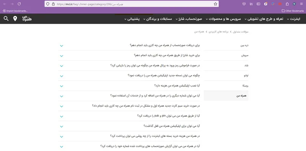This screenshot has height=151, width=306.
Task: Expand chevron for سیم کارت جدید question
Action: pyautogui.click(x=62, y=106)
